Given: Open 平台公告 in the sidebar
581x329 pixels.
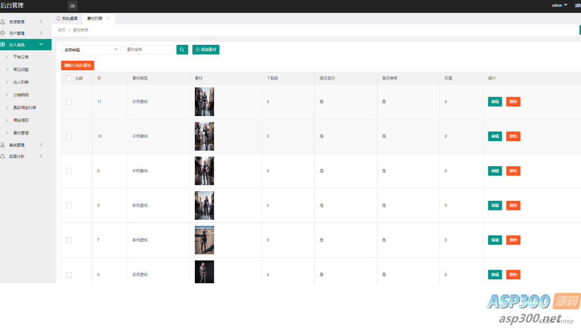Looking at the screenshot, I should tap(21, 57).
